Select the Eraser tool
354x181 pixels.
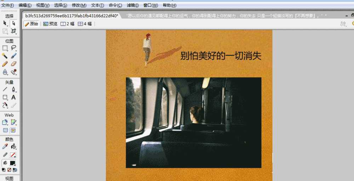[13, 64]
